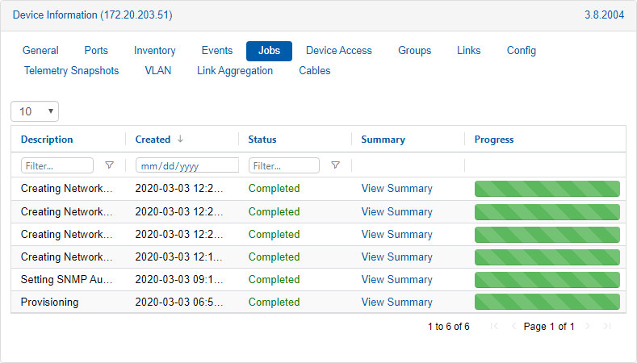Click the Created column sort arrow
637x363 pixels.
point(180,139)
